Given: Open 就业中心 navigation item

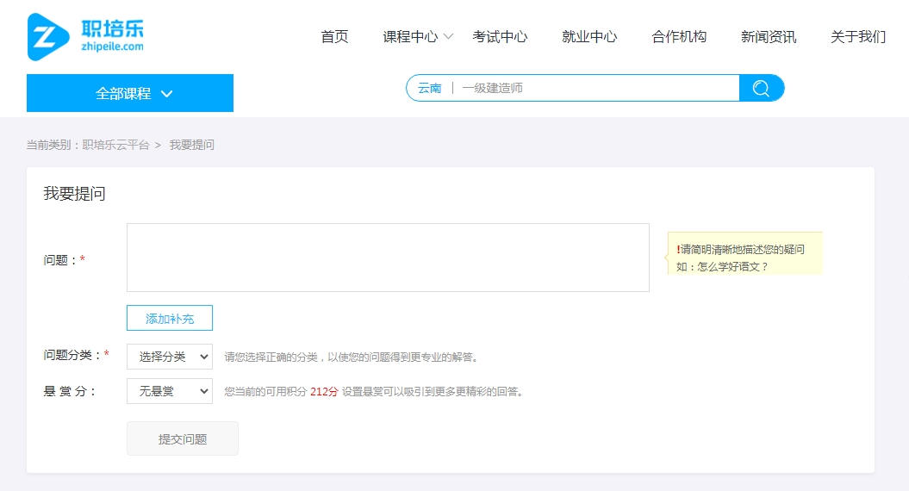Looking at the screenshot, I should [589, 36].
